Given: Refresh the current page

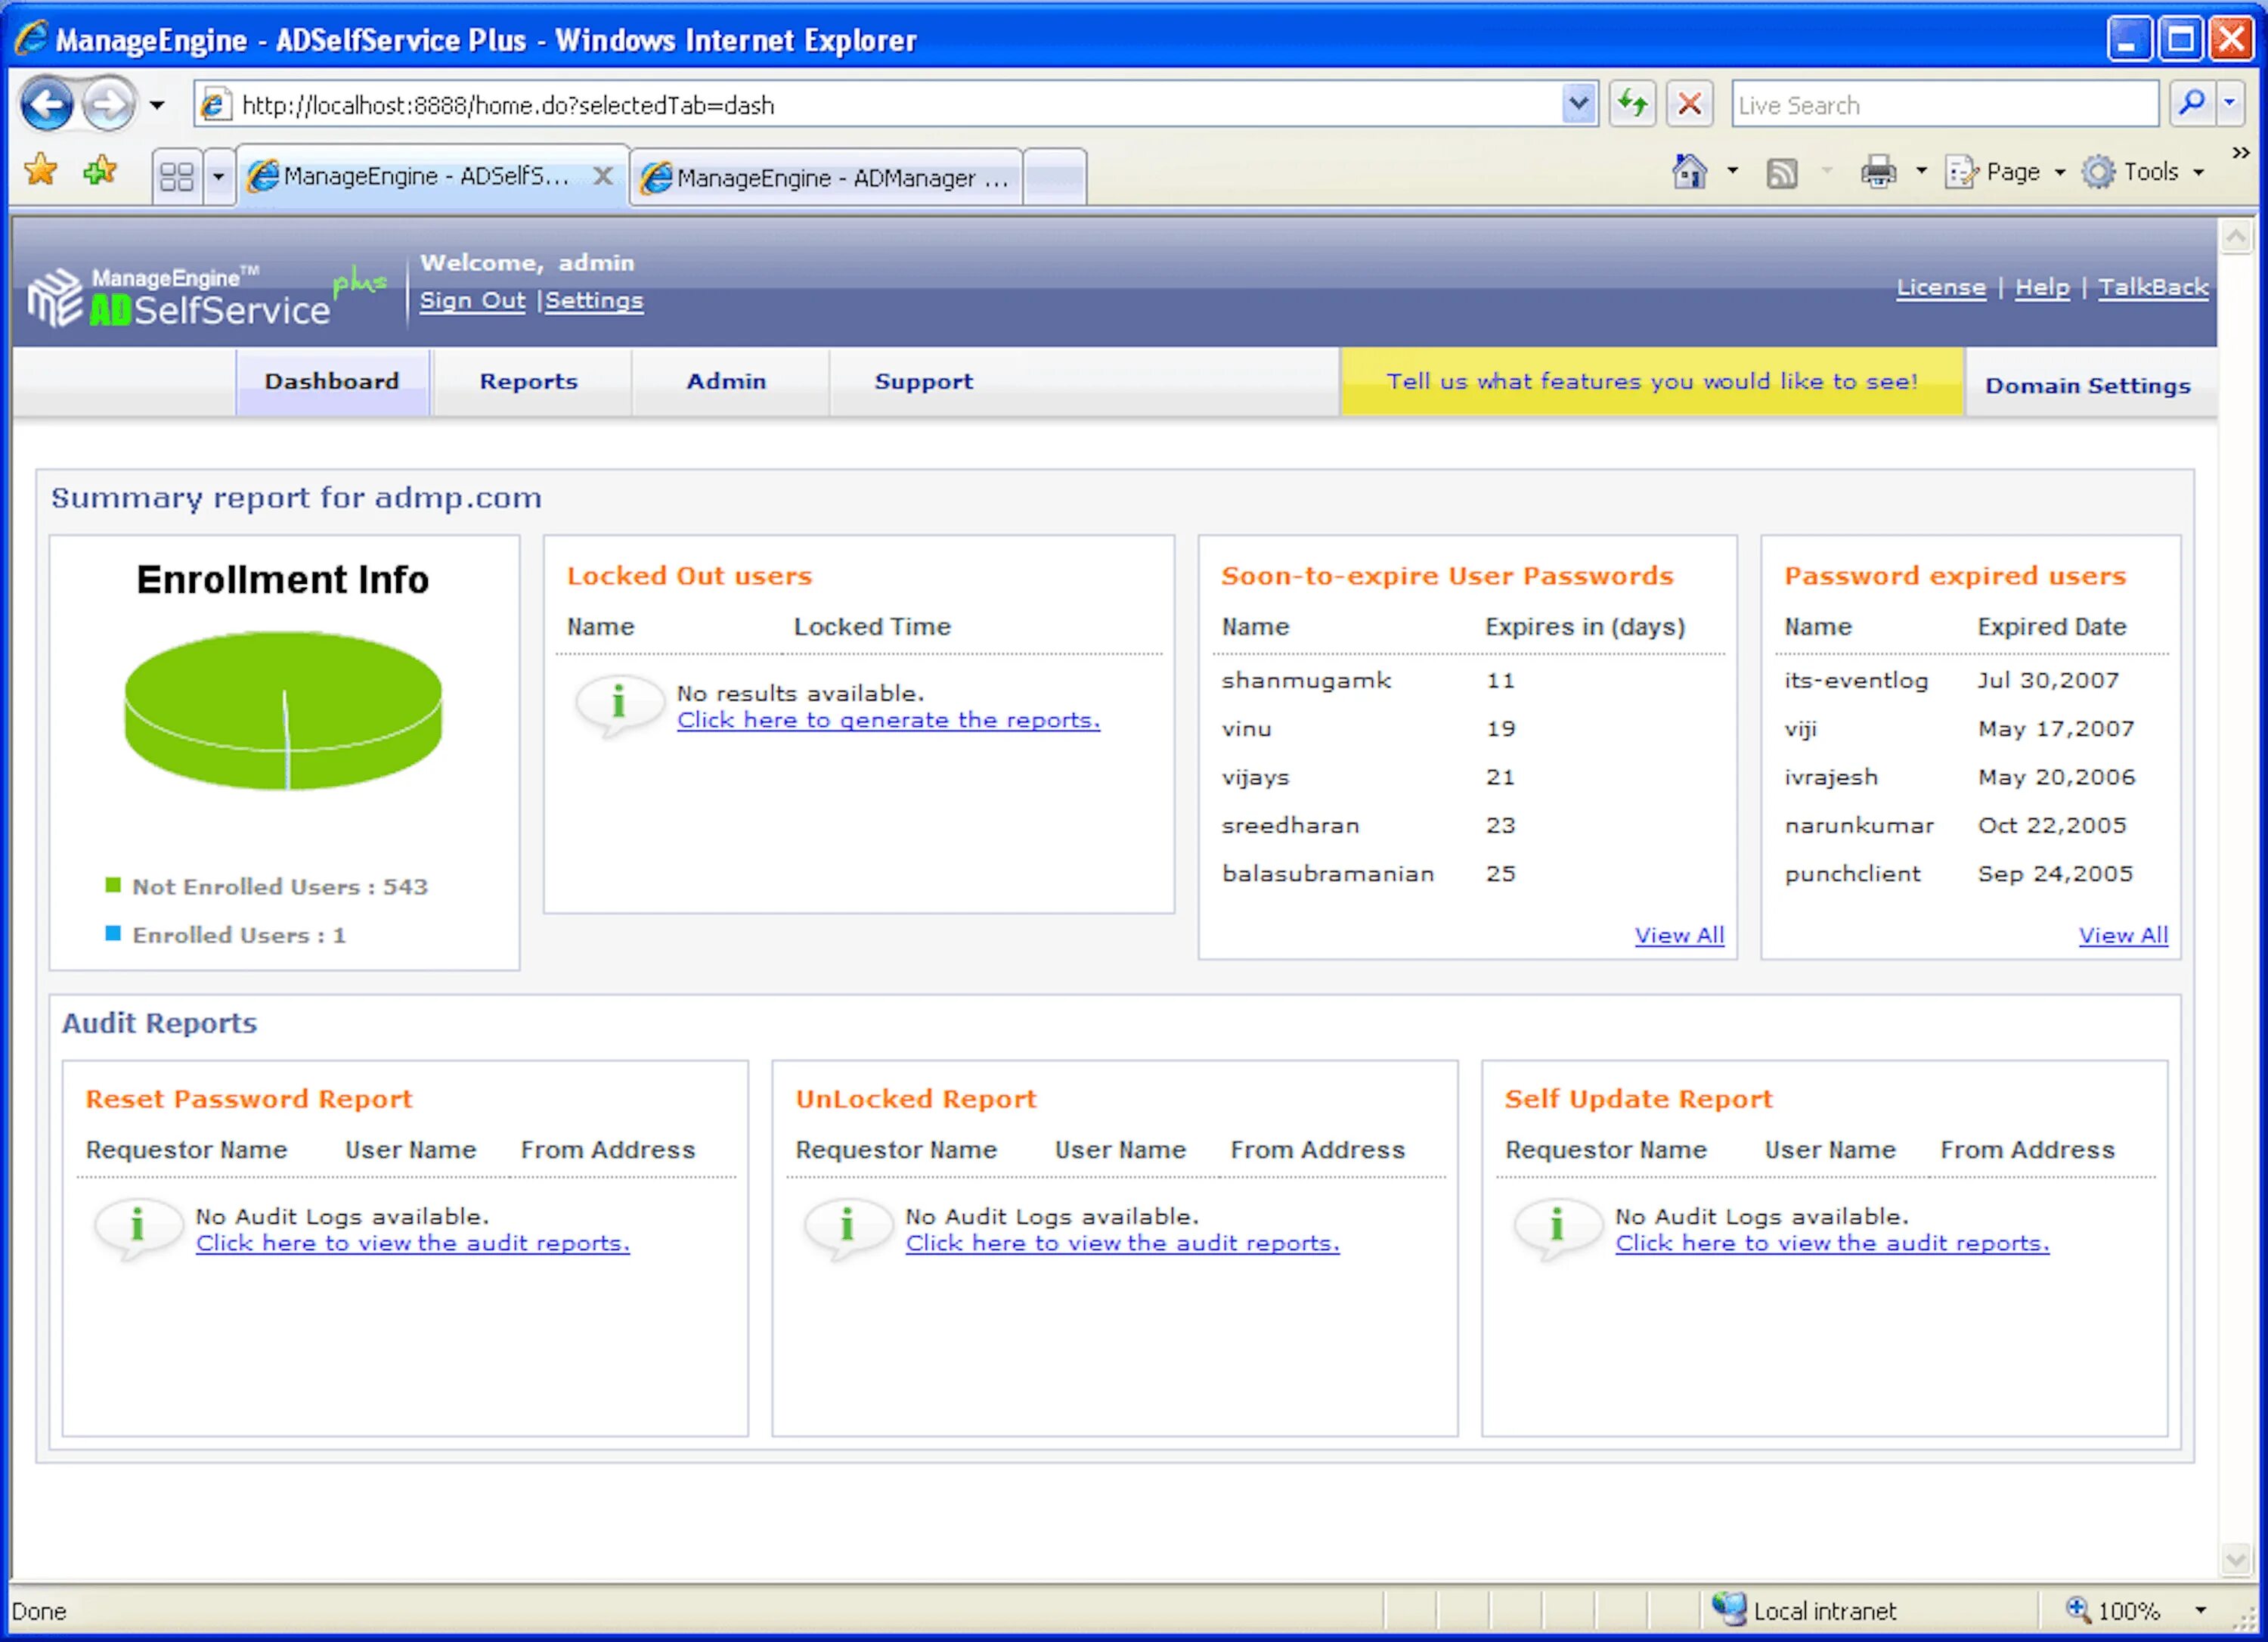Looking at the screenshot, I should tap(1632, 103).
